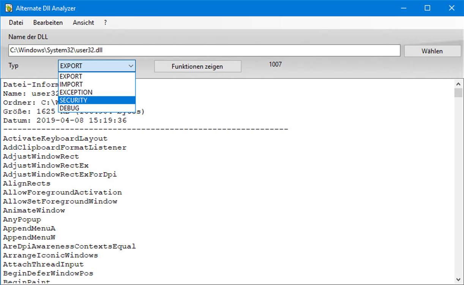464x285 pixels.
Task: Click the Name der DLL label
Action: click(28, 37)
